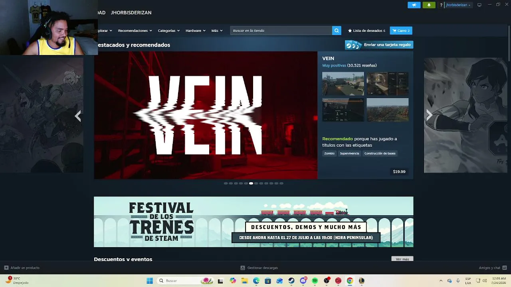
Task: Click the Windows taskbar Buscar search box
Action: click(186, 281)
